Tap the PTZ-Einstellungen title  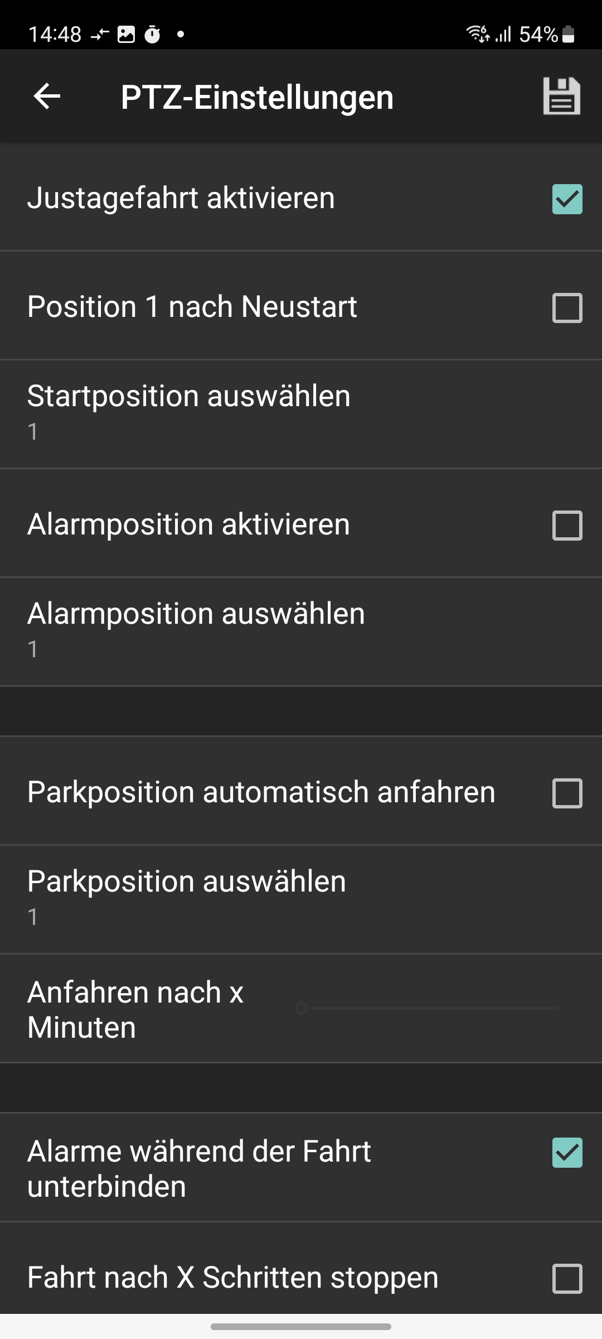tap(257, 97)
